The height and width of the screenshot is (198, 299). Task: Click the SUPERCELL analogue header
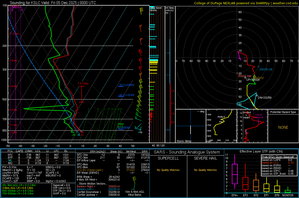pos(168,158)
